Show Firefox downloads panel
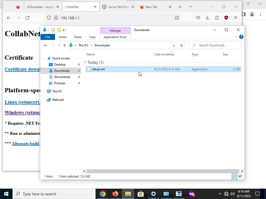Viewport: 266px width, 199px height. point(207,18)
